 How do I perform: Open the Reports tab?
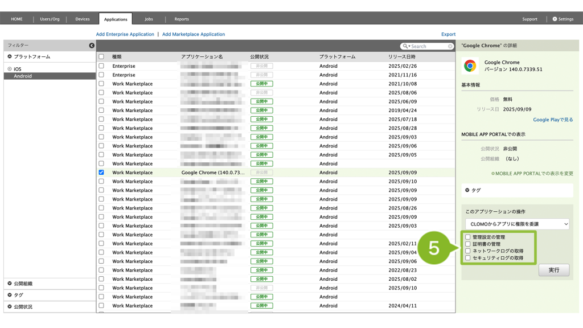(x=182, y=19)
